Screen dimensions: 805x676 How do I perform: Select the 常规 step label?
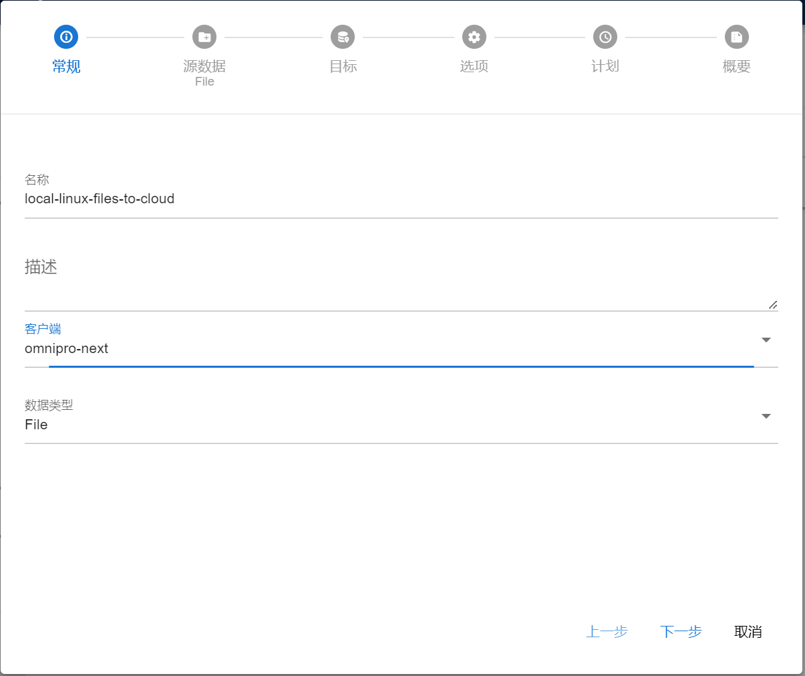66,66
